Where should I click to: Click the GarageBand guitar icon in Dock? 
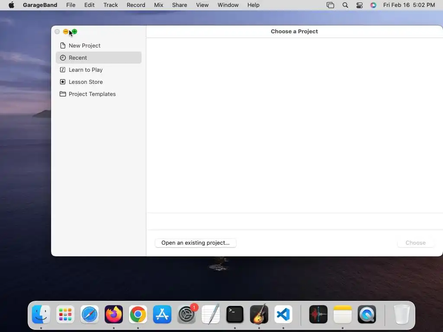coord(259,314)
